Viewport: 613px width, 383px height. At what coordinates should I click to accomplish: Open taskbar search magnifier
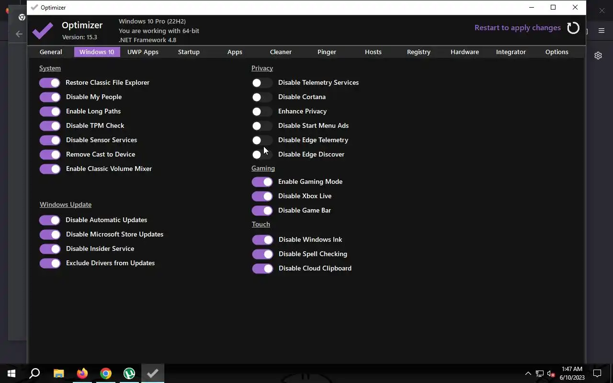(x=34, y=373)
